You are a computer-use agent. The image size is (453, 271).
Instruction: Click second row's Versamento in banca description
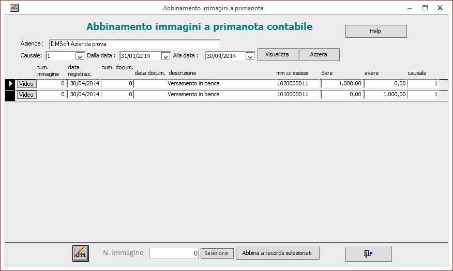[221, 94]
